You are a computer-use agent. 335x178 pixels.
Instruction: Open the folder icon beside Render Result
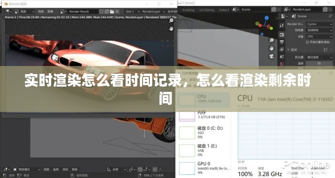pos(112,11)
